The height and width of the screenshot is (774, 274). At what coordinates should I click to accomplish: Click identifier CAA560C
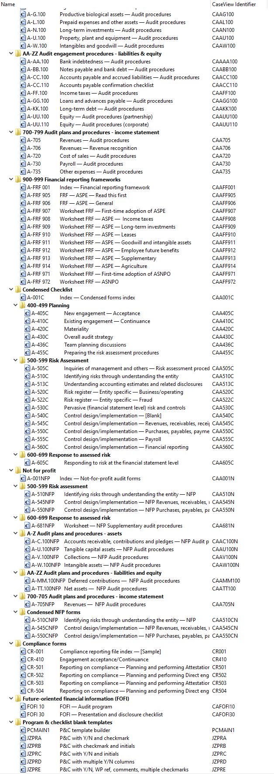[223, 447]
